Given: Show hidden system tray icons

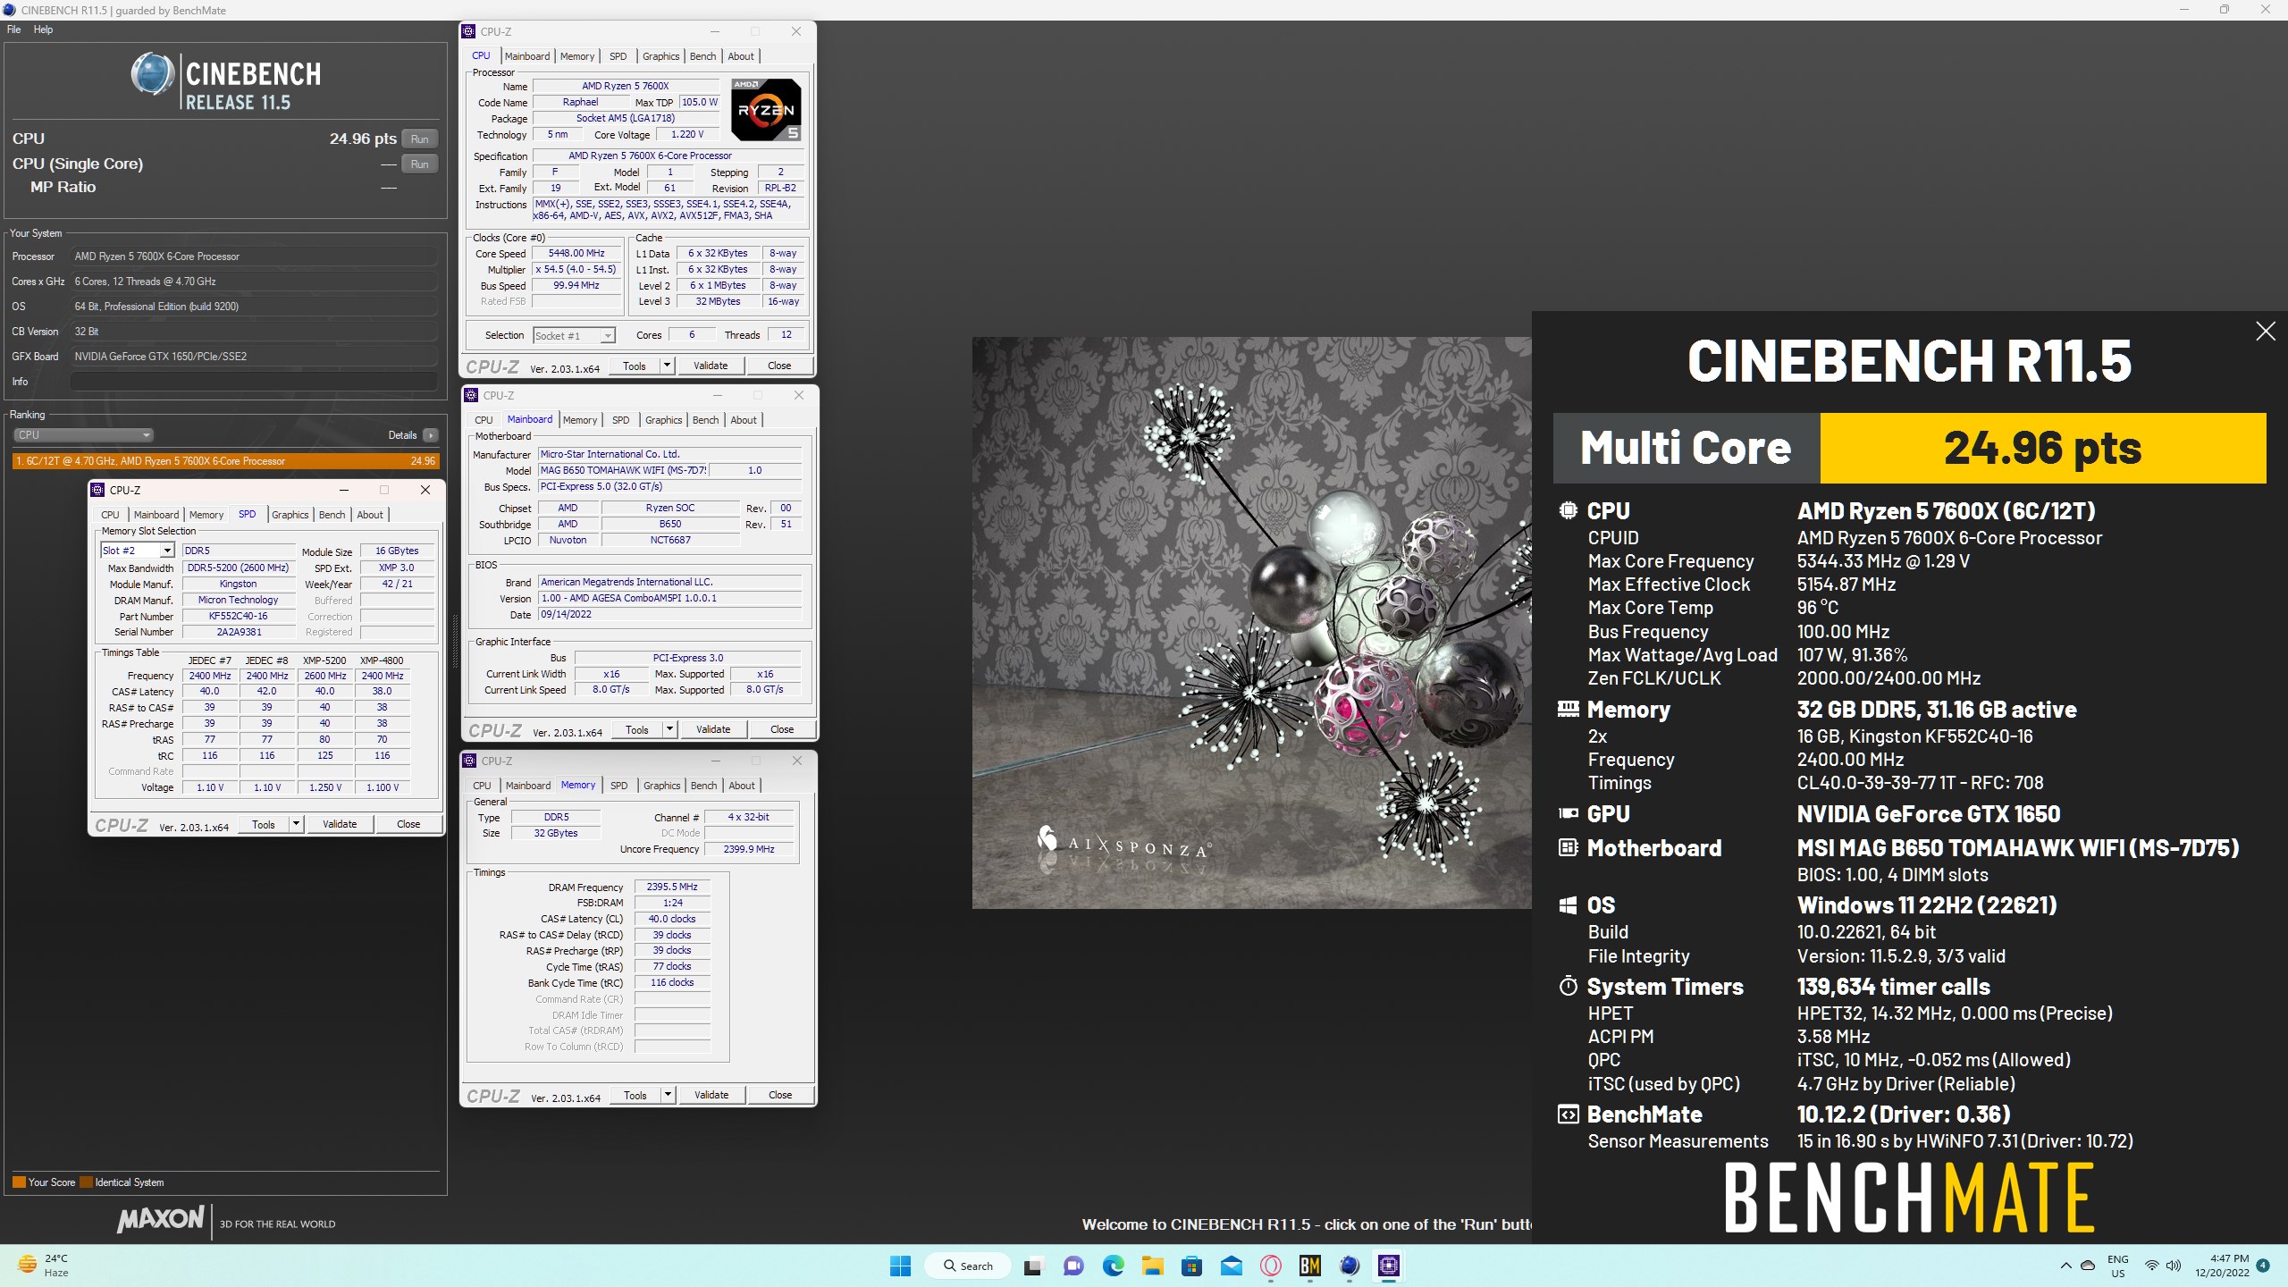Looking at the screenshot, I should [x=2065, y=1266].
